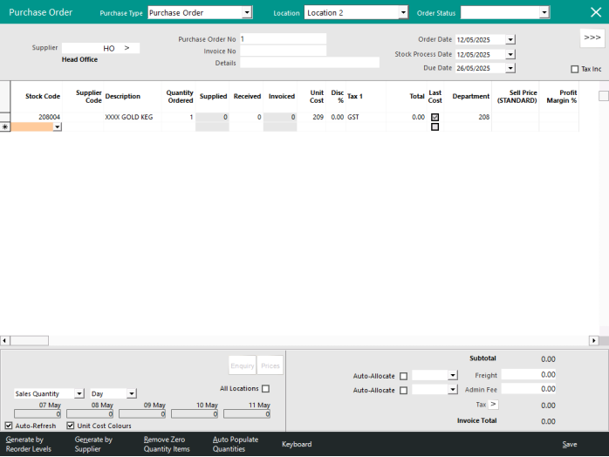Screen dimensions: 609x457
Task: Open the Location dropdown
Action: pos(403,13)
